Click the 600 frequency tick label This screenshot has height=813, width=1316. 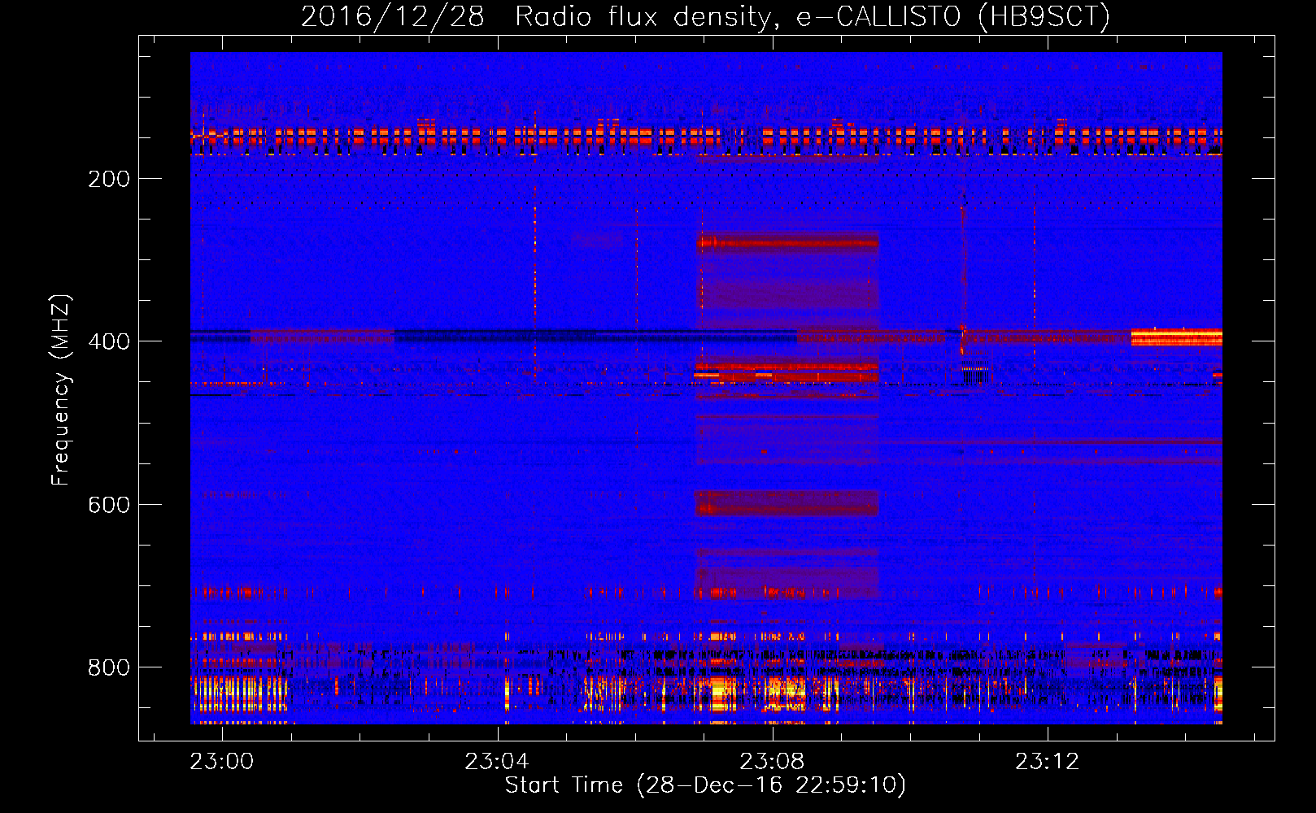tap(109, 505)
